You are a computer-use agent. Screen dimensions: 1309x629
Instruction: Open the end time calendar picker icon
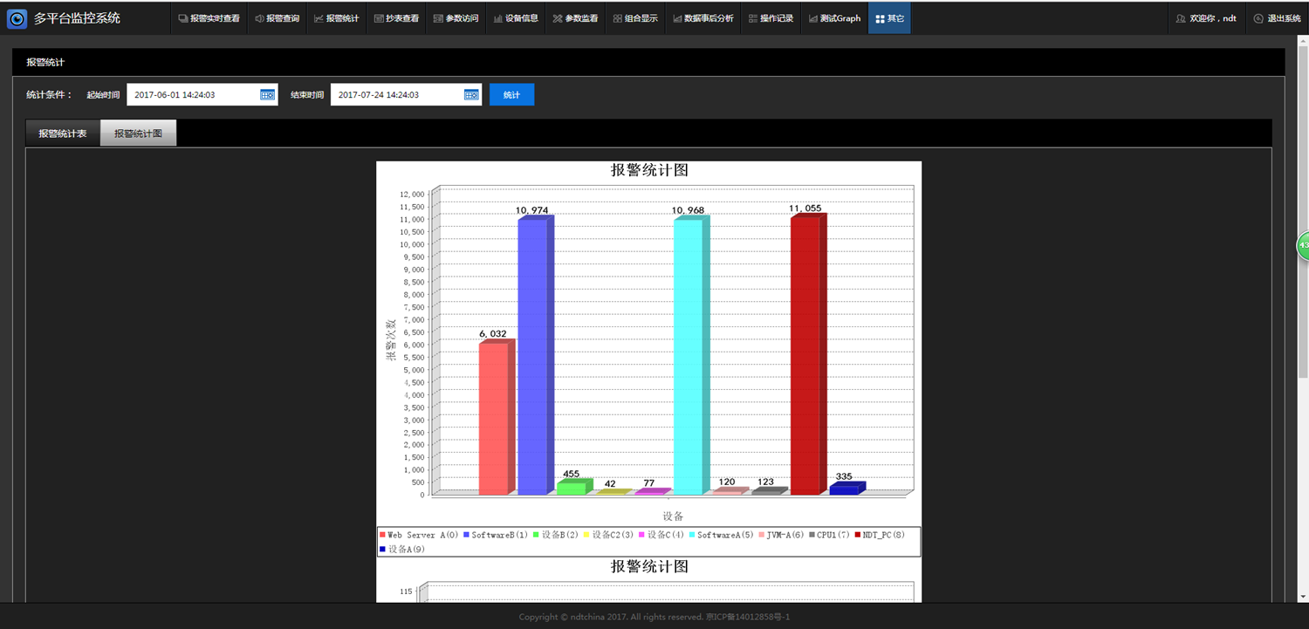pos(471,95)
